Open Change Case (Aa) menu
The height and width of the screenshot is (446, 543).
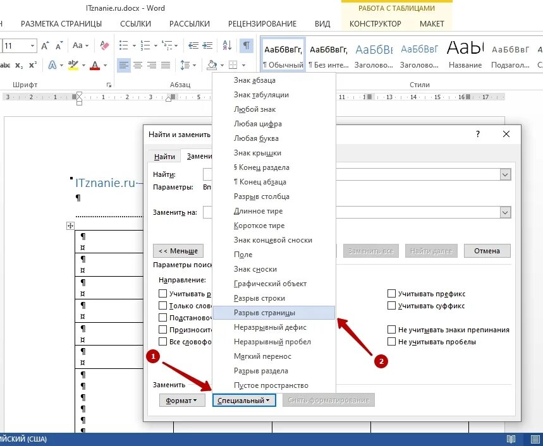[x=80, y=45]
